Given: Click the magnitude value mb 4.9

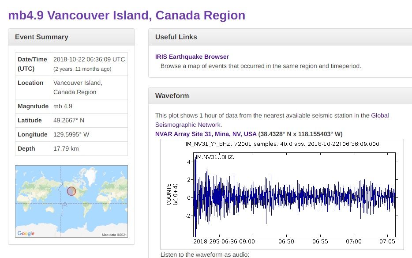Looking at the screenshot, I should [x=63, y=106].
